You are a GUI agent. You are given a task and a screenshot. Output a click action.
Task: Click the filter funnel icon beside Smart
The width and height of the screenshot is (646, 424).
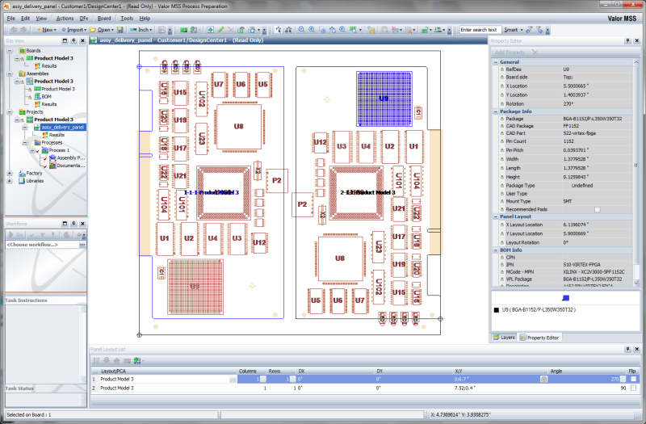click(530, 30)
